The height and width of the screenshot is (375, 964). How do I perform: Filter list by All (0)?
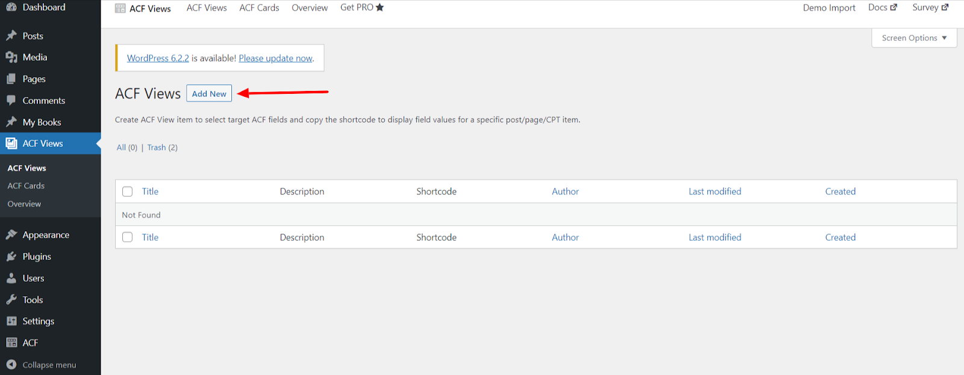click(127, 147)
